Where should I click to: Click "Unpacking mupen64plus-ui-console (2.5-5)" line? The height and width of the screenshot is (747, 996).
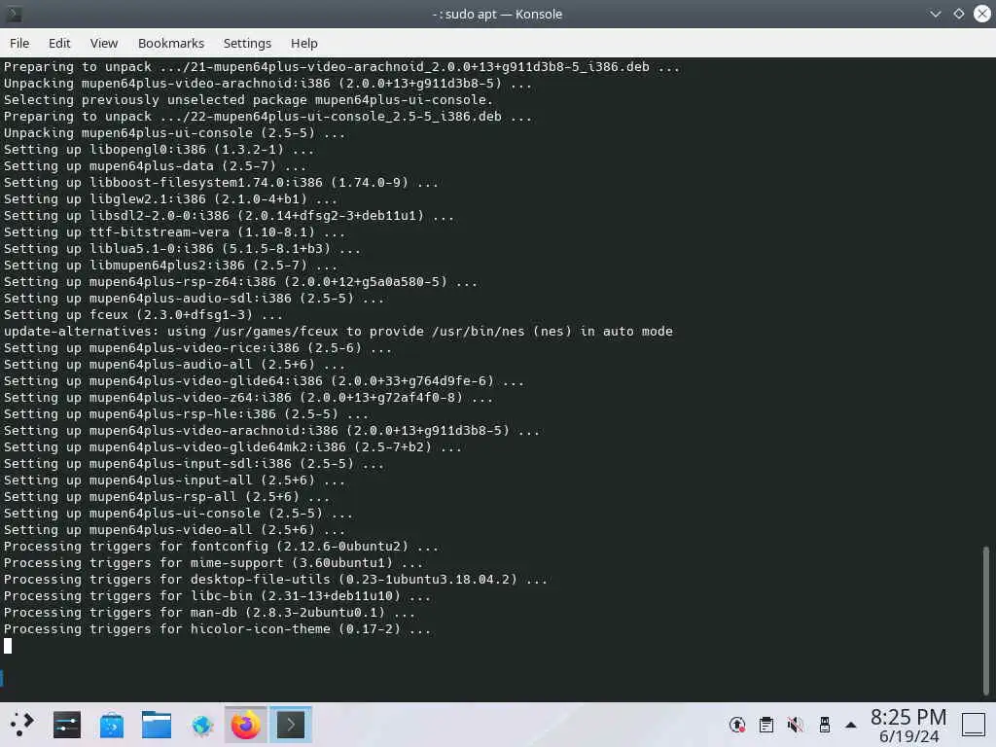click(x=175, y=132)
